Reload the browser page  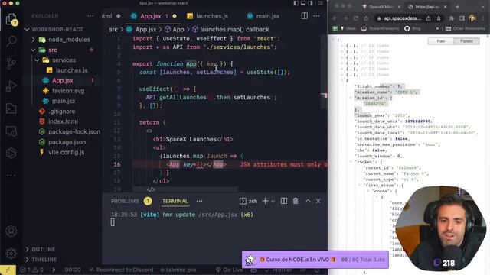(x=355, y=18)
